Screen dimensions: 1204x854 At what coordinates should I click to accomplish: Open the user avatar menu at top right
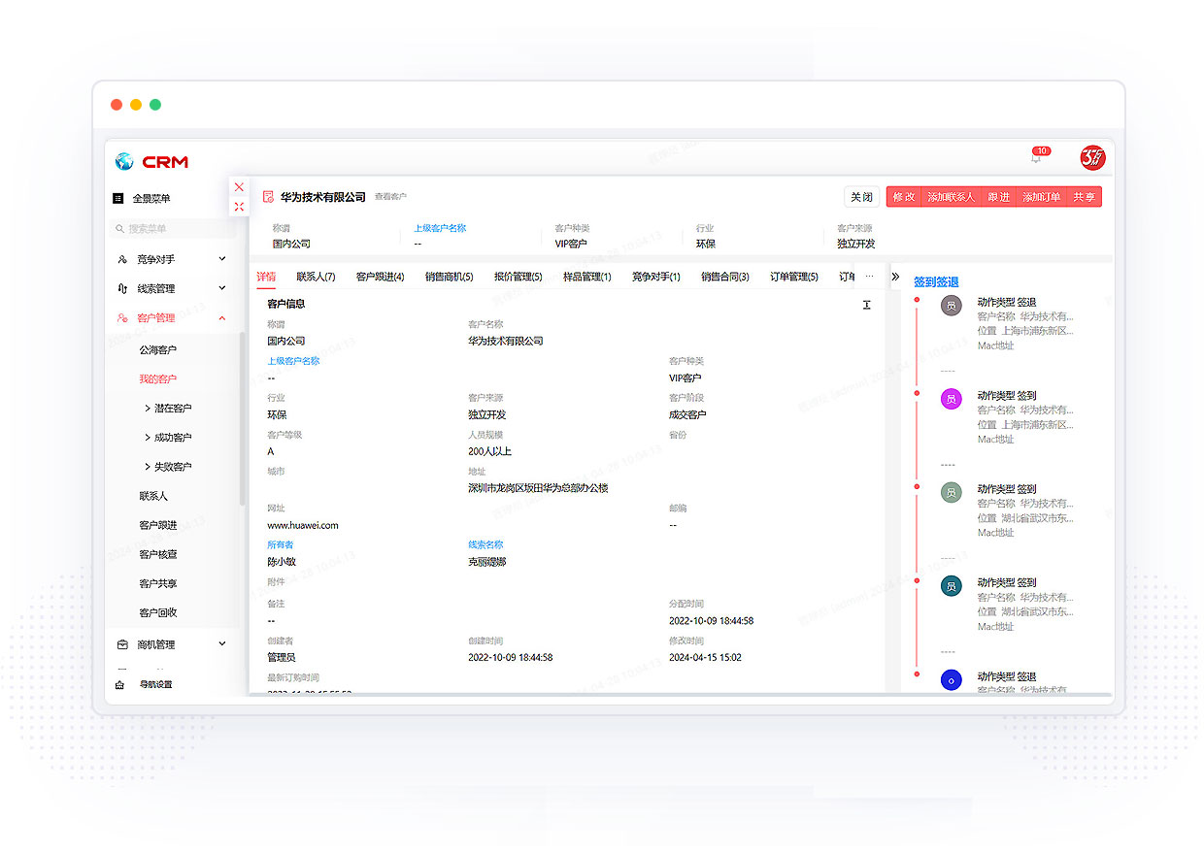coord(1093,158)
